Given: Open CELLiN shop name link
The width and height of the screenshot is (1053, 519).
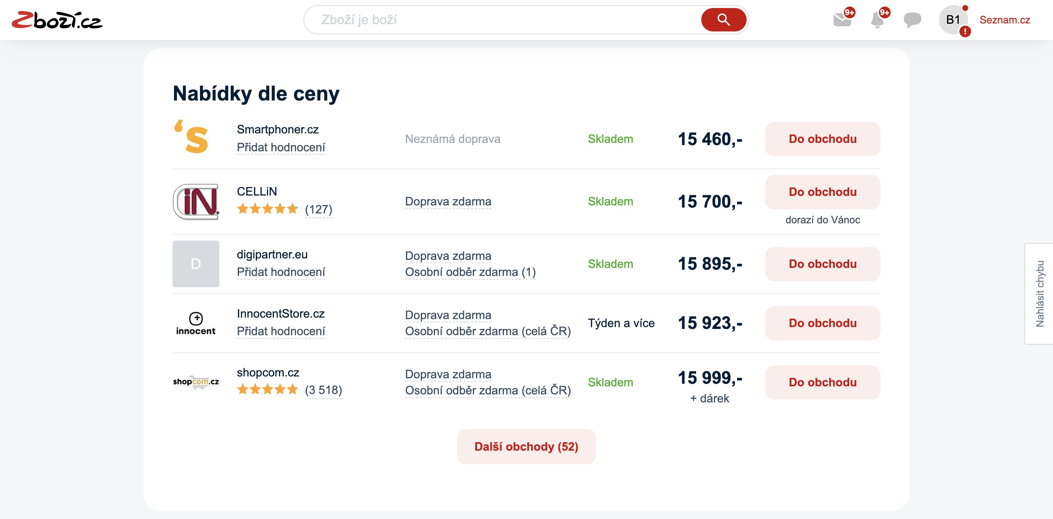Looking at the screenshot, I should [257, 191].
